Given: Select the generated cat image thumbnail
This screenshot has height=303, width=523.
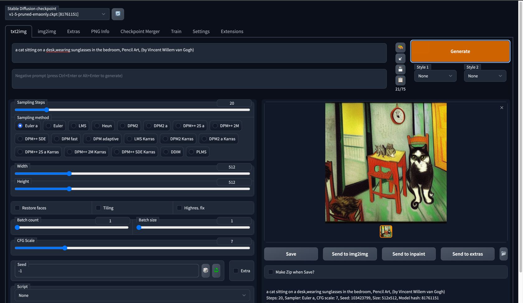Looking at the screenshot, I should tap(386, 231).
